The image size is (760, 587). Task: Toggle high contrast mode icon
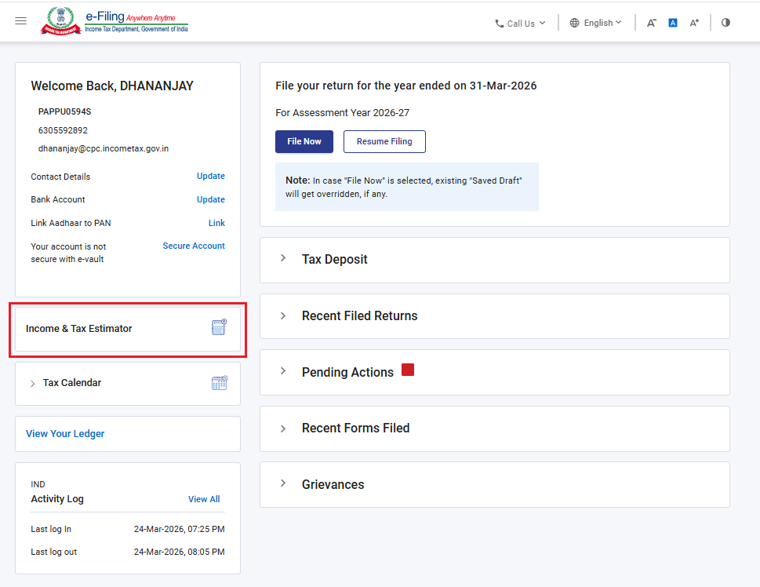(x=725, y=23)
